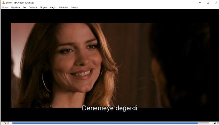
Task: Click the subtitle text 'Denemeye değerdi.'
Action: pyautogui.click(x=110, y=108)
